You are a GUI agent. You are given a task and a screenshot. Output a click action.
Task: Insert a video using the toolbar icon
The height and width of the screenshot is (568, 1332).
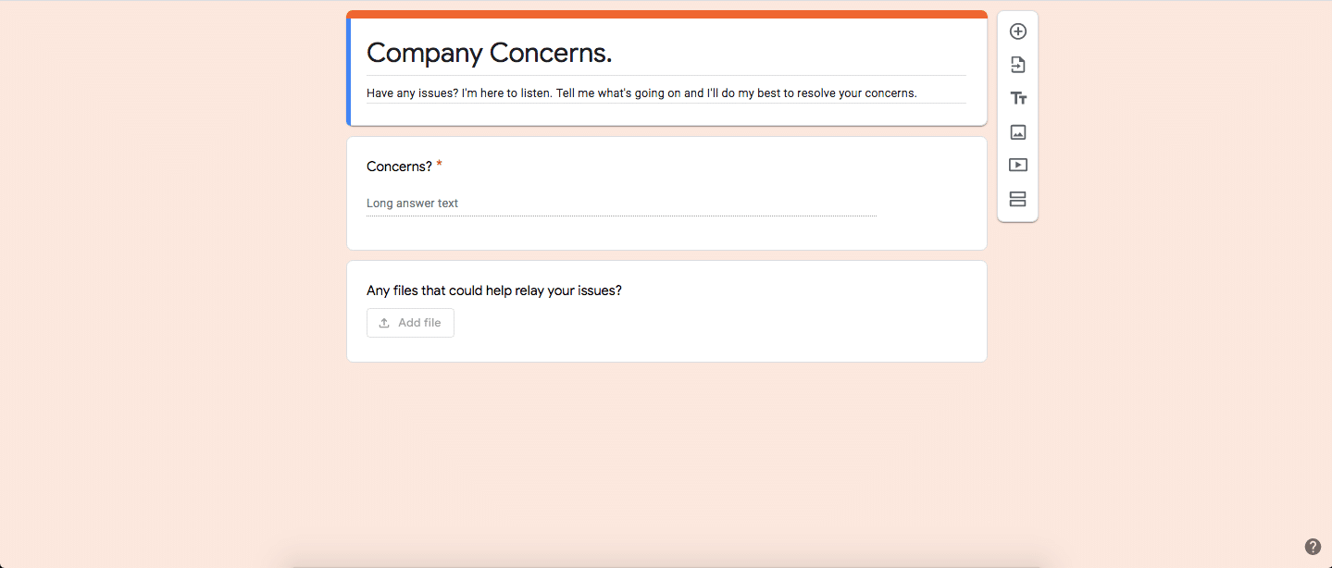1017,166
